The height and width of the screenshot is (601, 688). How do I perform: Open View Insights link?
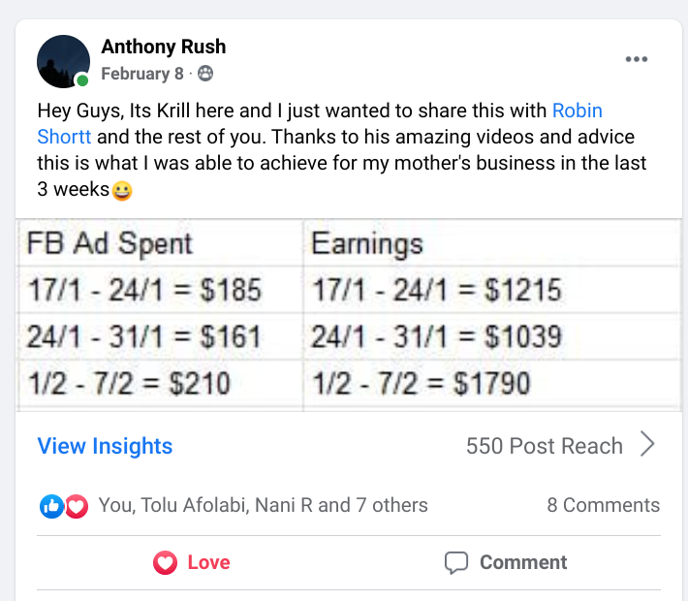105,446
